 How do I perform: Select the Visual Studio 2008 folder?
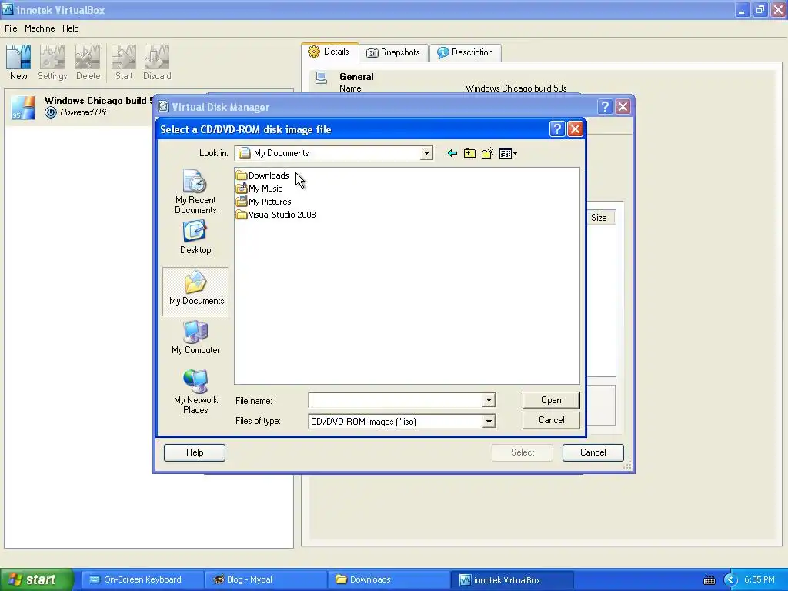276,215
